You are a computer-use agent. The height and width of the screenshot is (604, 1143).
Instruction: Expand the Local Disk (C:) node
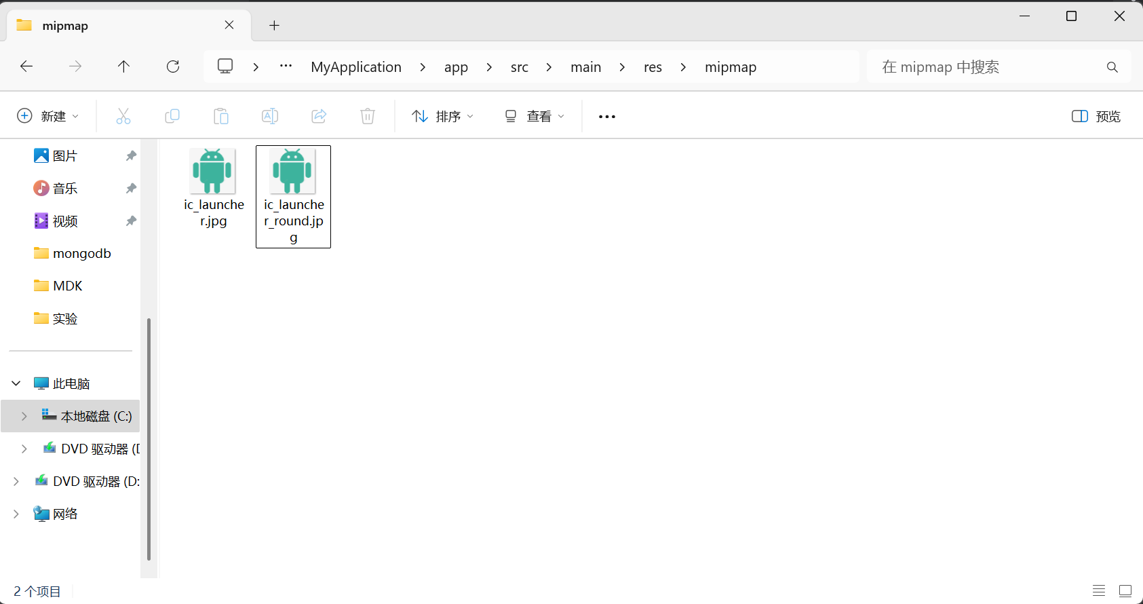click(x=24, y=416)
